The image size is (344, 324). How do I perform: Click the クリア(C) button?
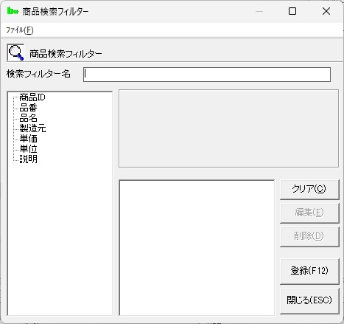coord(309,189)
